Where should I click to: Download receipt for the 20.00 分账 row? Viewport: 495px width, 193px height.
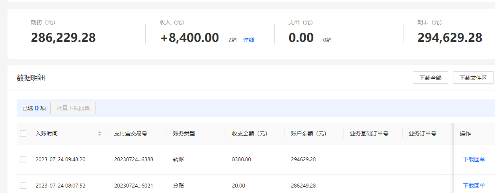(x=474, y=186)
